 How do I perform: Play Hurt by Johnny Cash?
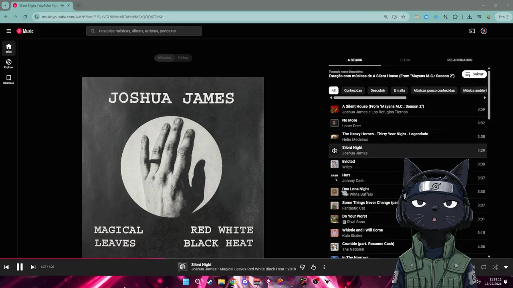[x=408, y=178]
